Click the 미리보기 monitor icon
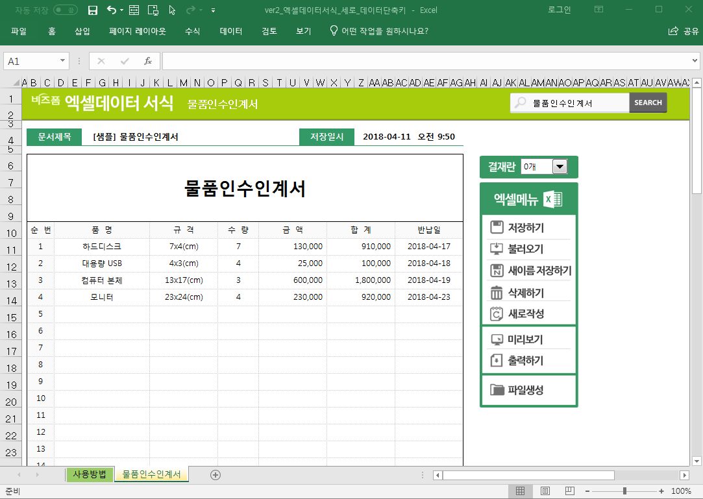This screenshot has height=499, width=703. tap(497, 339)
